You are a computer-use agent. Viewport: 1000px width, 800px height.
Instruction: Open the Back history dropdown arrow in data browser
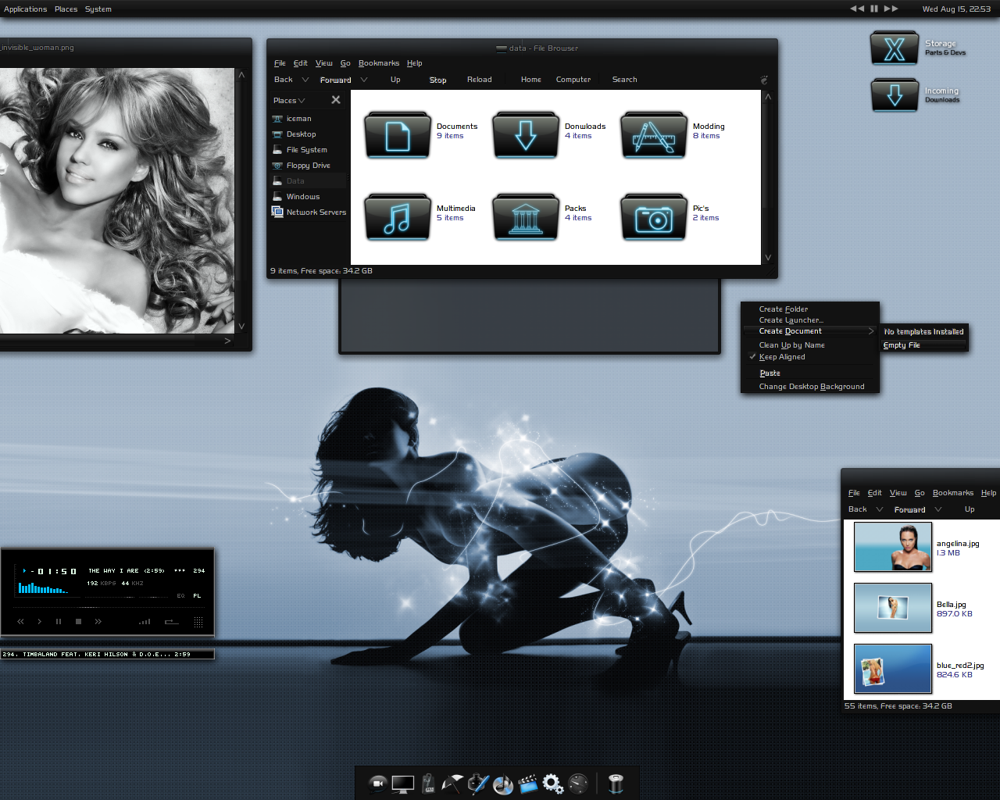point(305,80)
